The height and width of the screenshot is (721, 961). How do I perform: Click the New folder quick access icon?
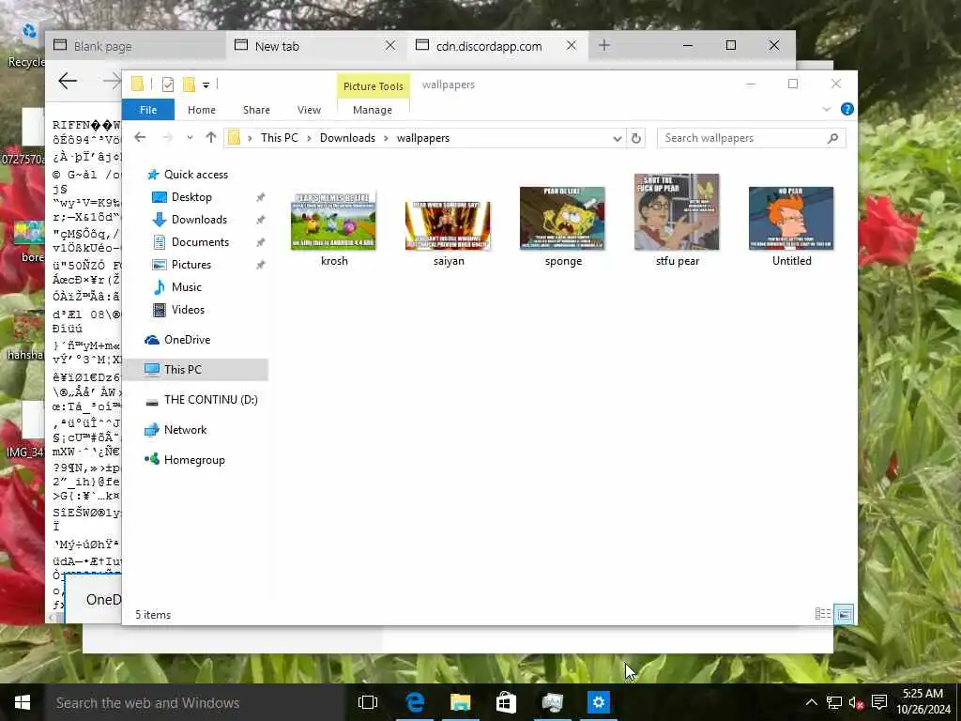190,84
